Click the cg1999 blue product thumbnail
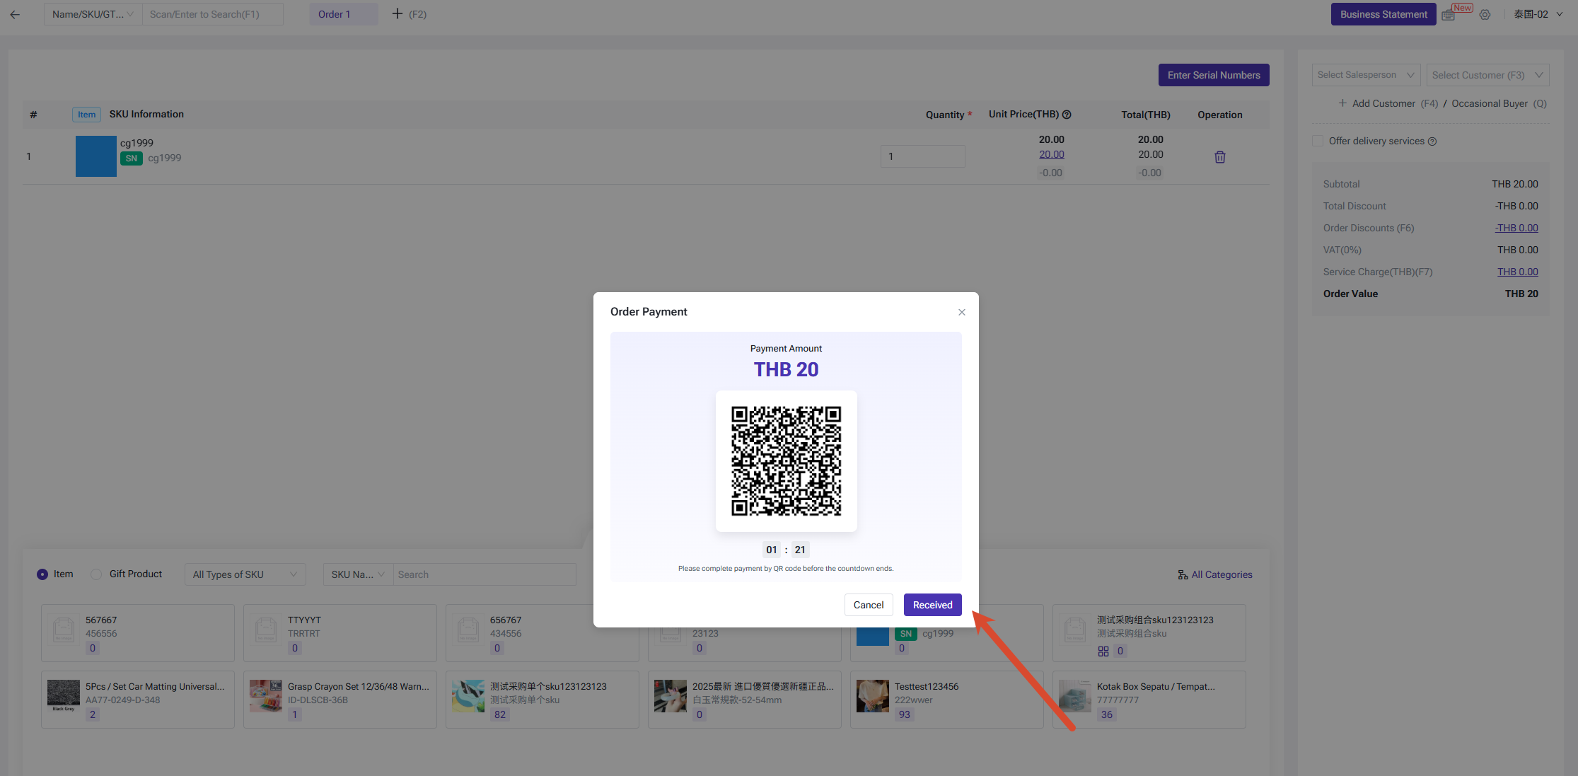The image size is (1578, 776). (x=96, y=156)
